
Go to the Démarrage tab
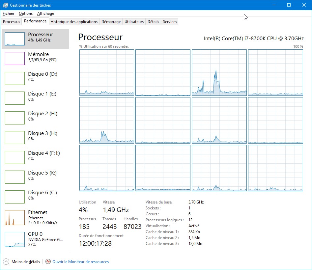click(x=111, y=22)
